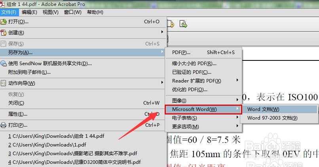Choose 优化的 PDF(O)...
The width and height of the screenshot is (319, 167).
[x=203, y=90]
